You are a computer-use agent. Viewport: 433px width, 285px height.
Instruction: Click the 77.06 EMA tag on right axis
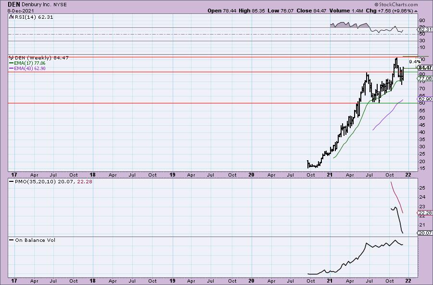425,79
